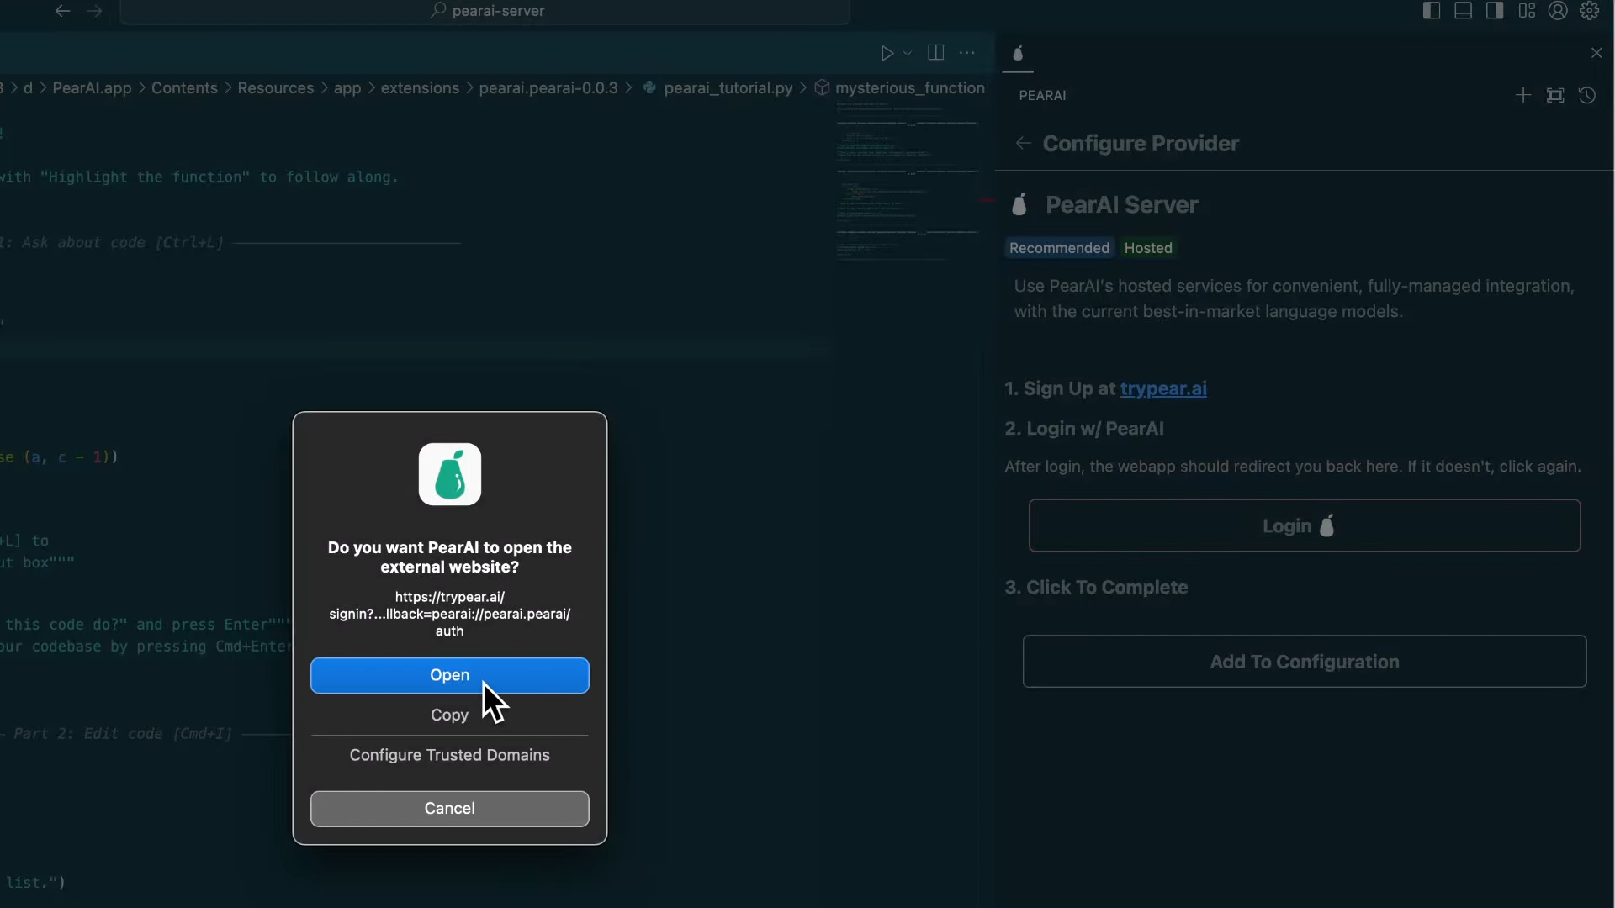Viewport: 1615px width, 908px height.
Task: Navigate forward with the right arrow
Action: (x=94, y=11)
